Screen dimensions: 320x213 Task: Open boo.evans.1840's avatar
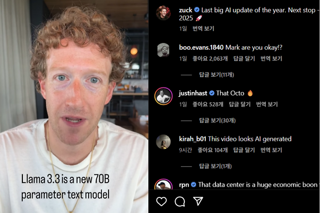163,50
